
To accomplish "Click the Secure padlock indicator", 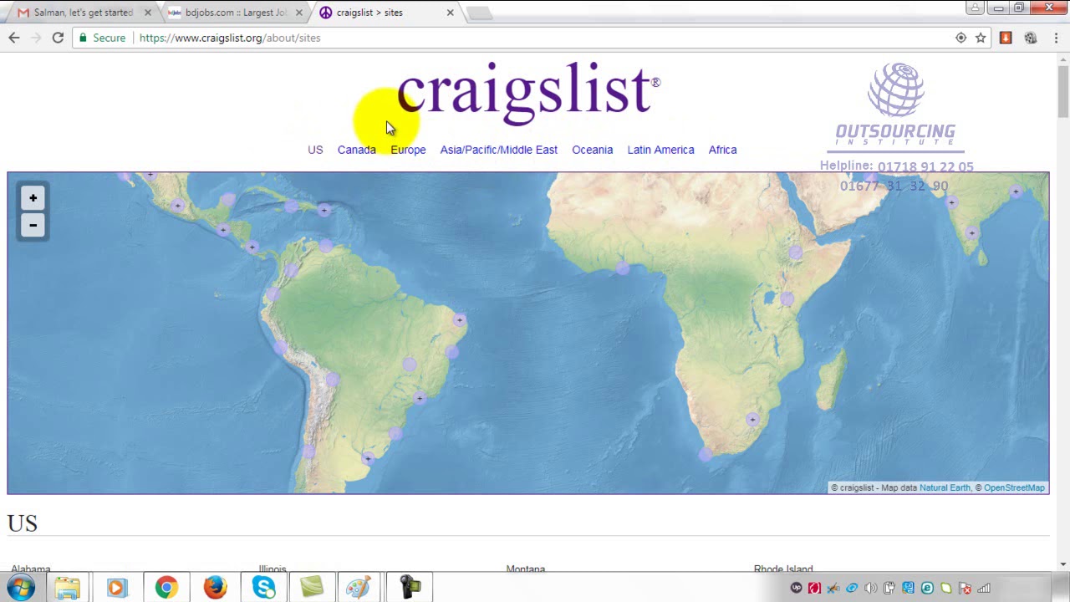I will (102, 38).
